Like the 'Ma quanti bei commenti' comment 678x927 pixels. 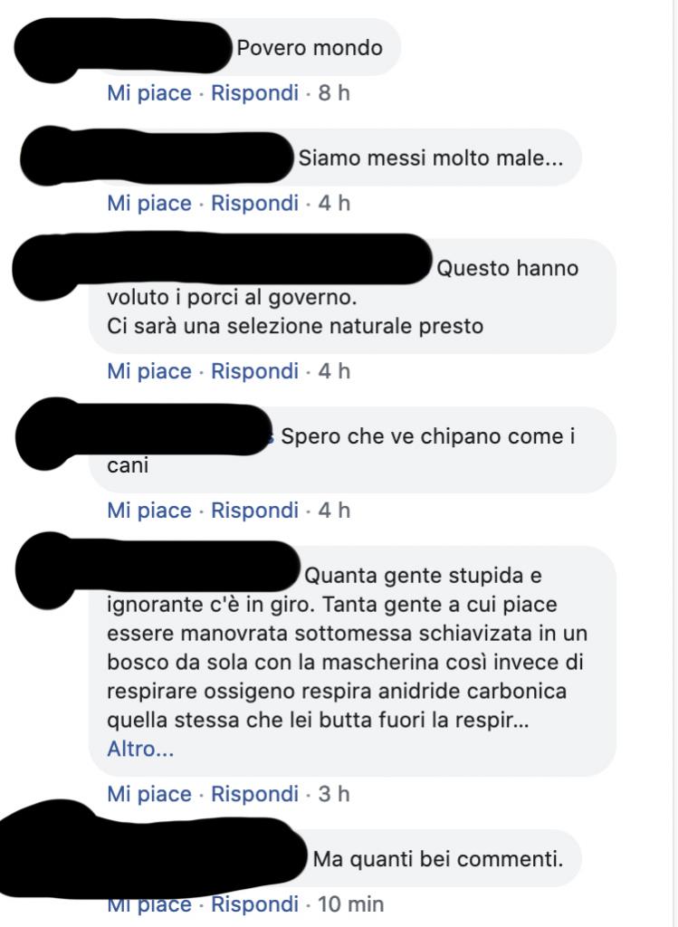pos(149,905)
